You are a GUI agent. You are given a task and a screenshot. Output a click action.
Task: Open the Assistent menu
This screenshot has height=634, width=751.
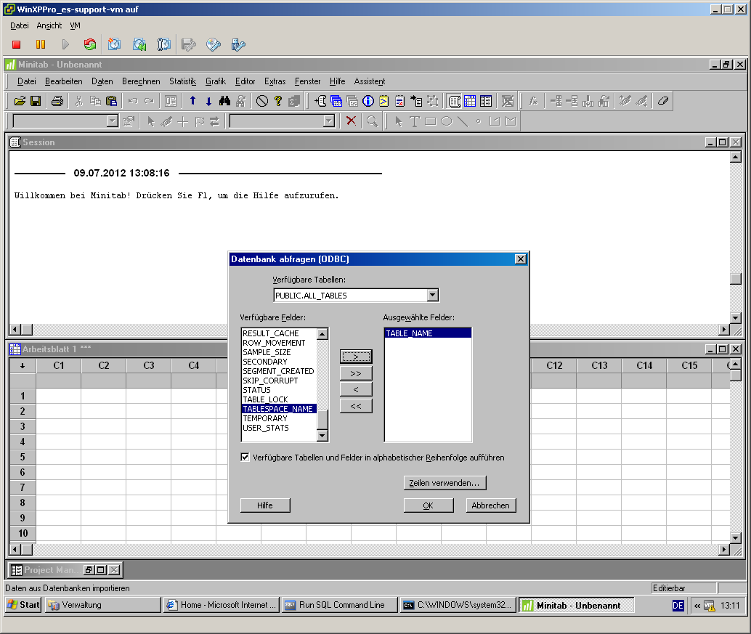[370, 81]
